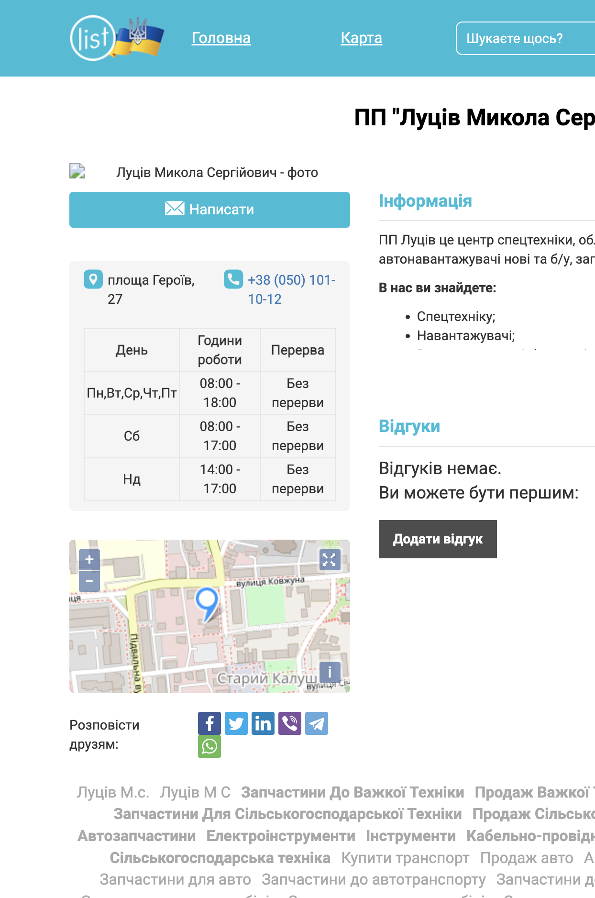Zoom out on the map
This screenshot has height=898, width=595.
coord(89,581)
